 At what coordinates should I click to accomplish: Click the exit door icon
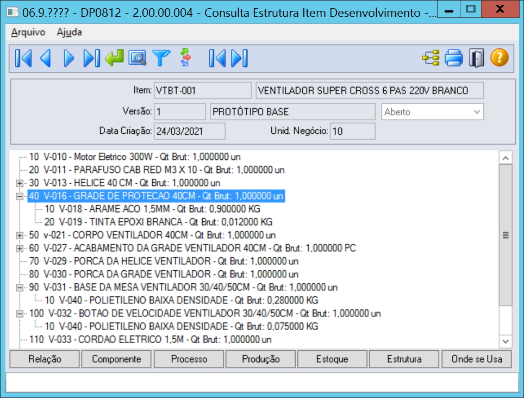[x=477, y=58]
